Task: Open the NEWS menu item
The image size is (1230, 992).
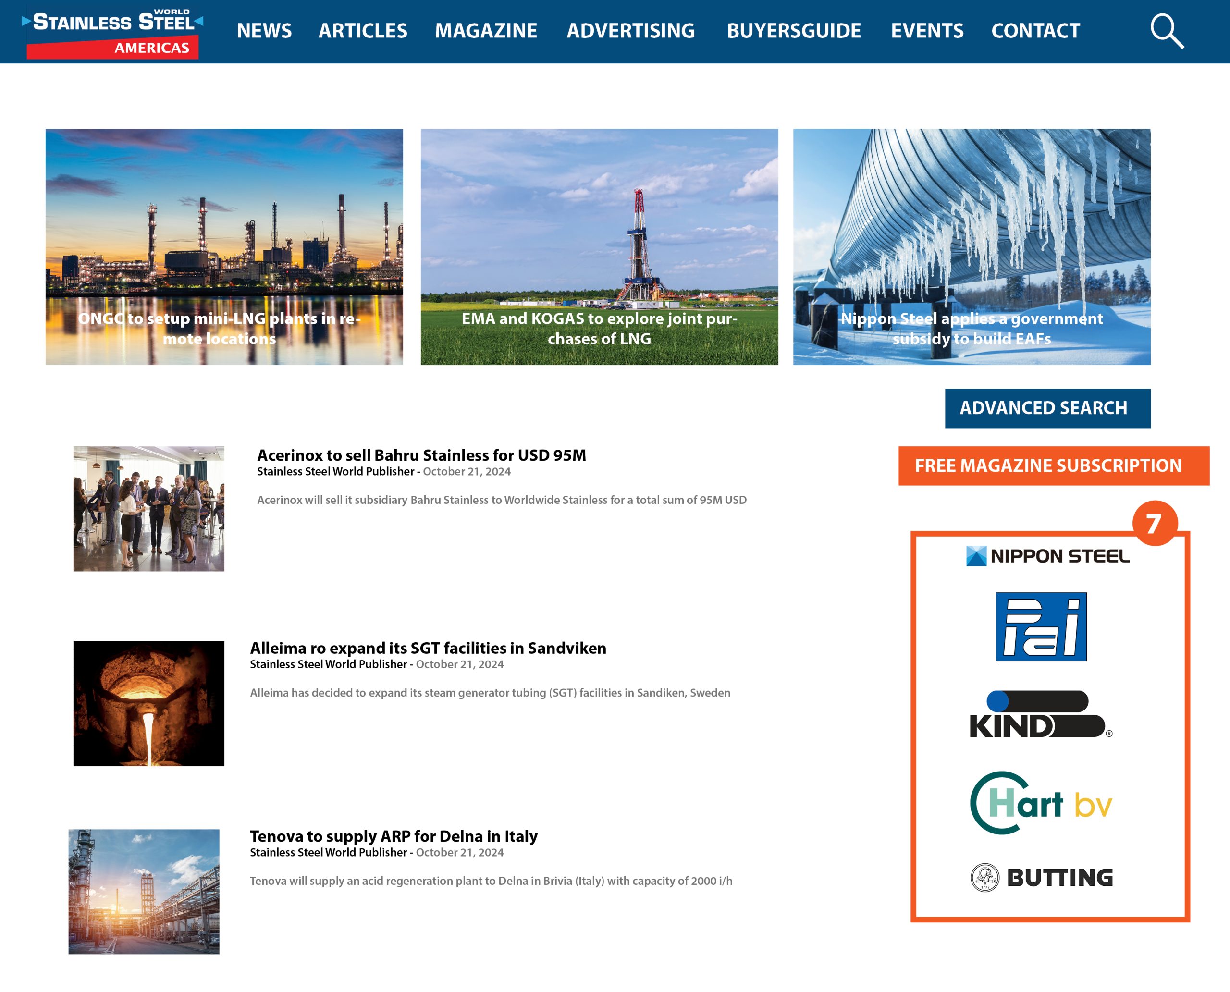Action: tap(264, 31)
